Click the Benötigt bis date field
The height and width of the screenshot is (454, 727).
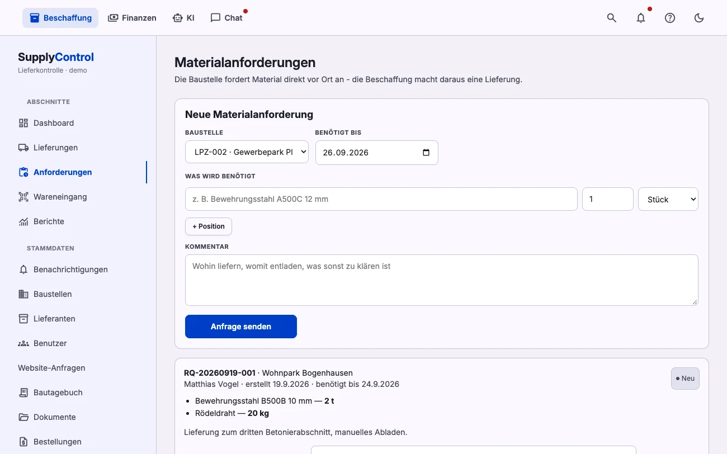coord(377,153)
